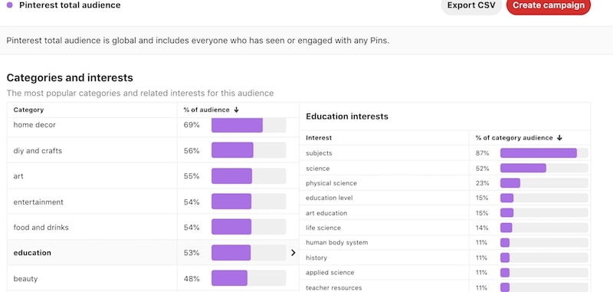Viewport: 613px width, 292px height.
Task: Click the Category column header
Action: 28,110
